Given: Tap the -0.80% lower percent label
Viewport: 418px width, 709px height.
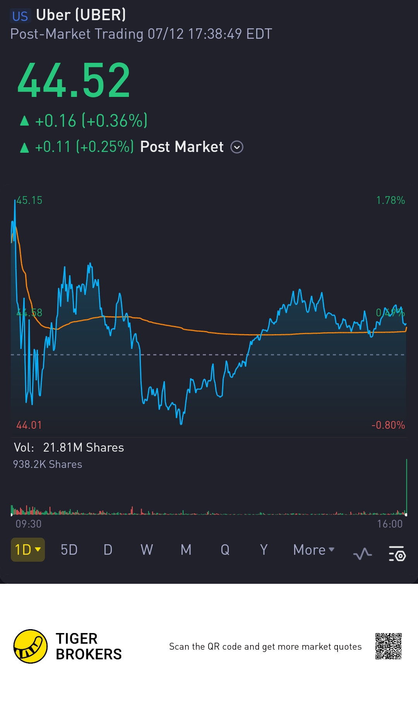Looking at the screenshot, I should (388, 425).
